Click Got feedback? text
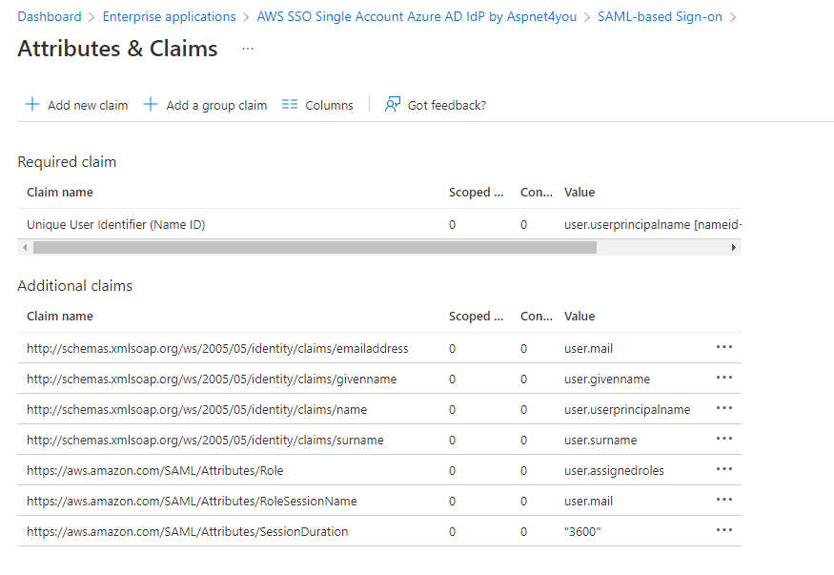Screen dimensions: 834x575 click(447, 105)
